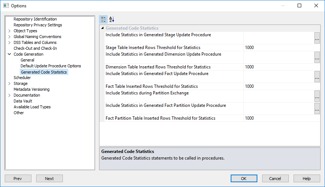Click the Options window title icon
The width and height of the screenshot is (325, 187).
coord(6,5)
